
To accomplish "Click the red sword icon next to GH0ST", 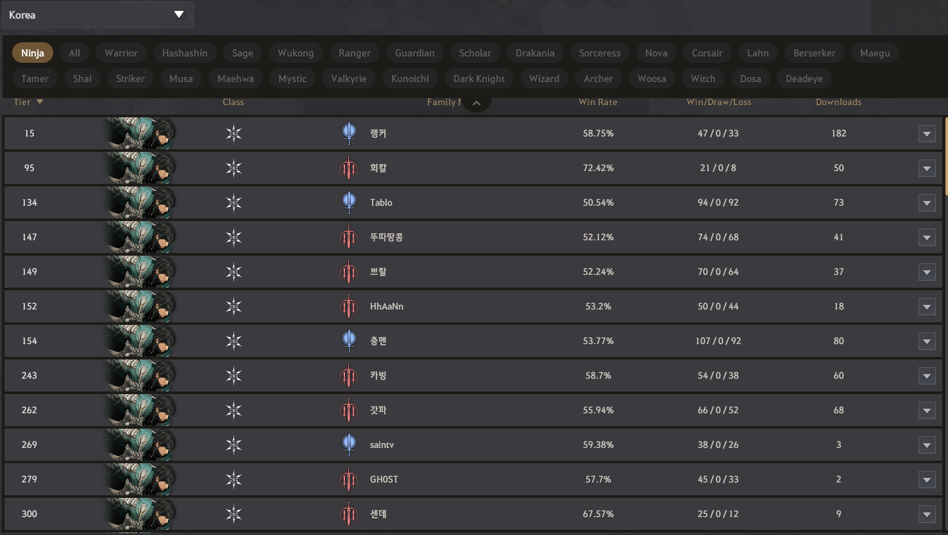I will [349, 479].
